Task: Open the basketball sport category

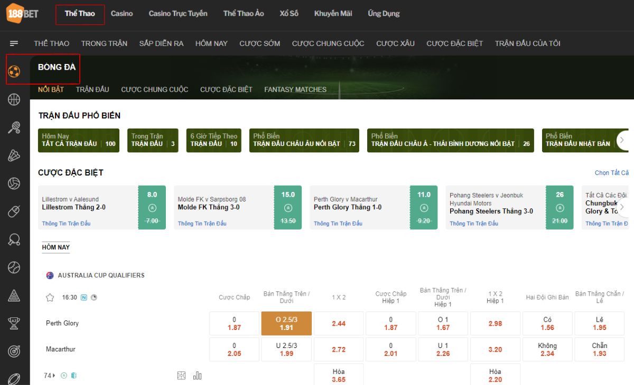Action: click(x=13, y=99)
